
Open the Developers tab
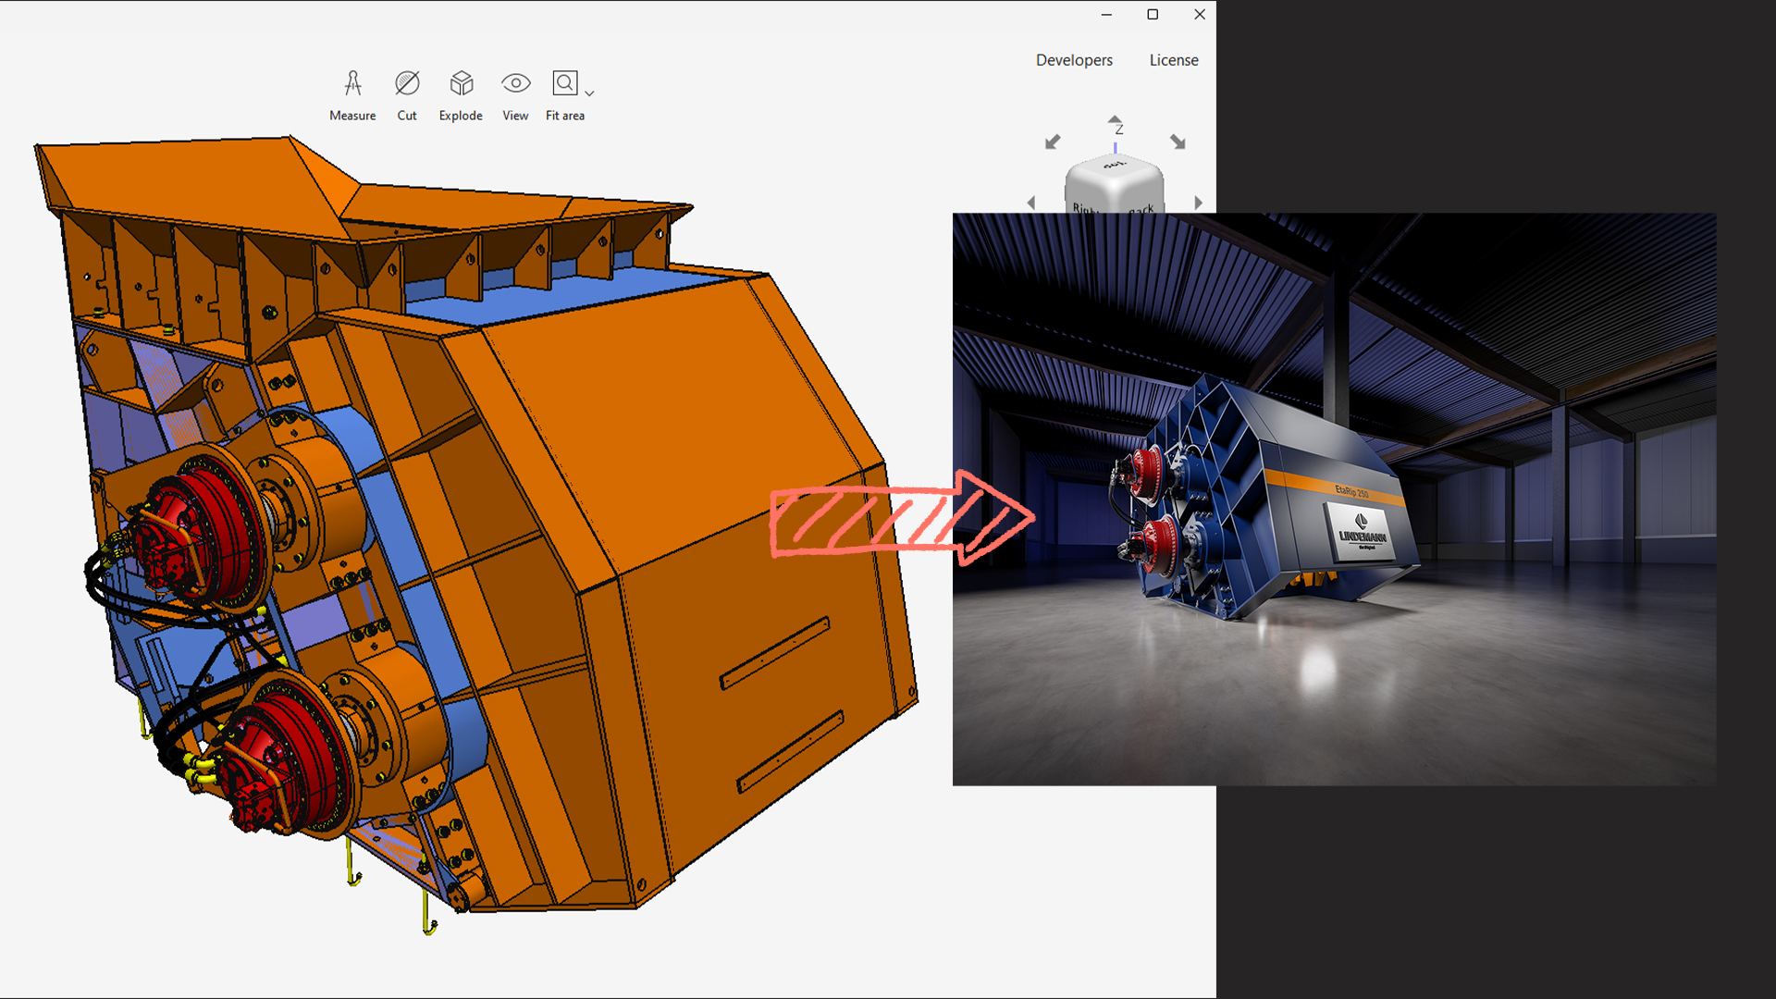click(x=1074, y=59)
